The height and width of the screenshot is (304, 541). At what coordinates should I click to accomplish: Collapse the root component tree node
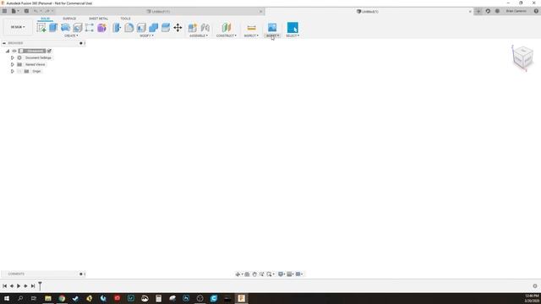pyautogui.click(x=8, y=51)
